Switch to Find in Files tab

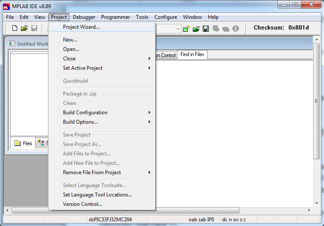(192, 54)
